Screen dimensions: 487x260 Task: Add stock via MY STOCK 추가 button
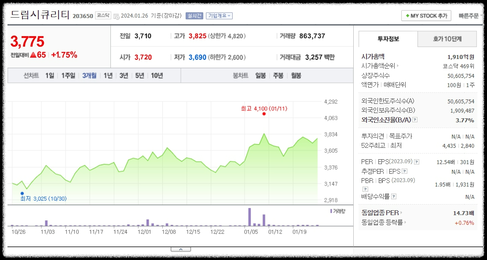click(x=426, y=16)
